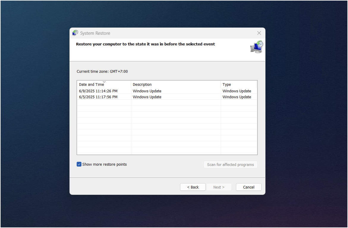
Task: Sort by Description column header
Action: click(176, 84)
